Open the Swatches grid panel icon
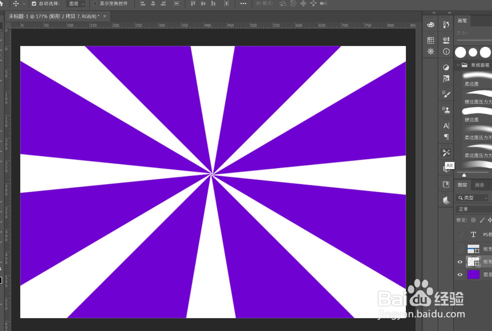This screenshot has width=492, height=331. (430, 40)
